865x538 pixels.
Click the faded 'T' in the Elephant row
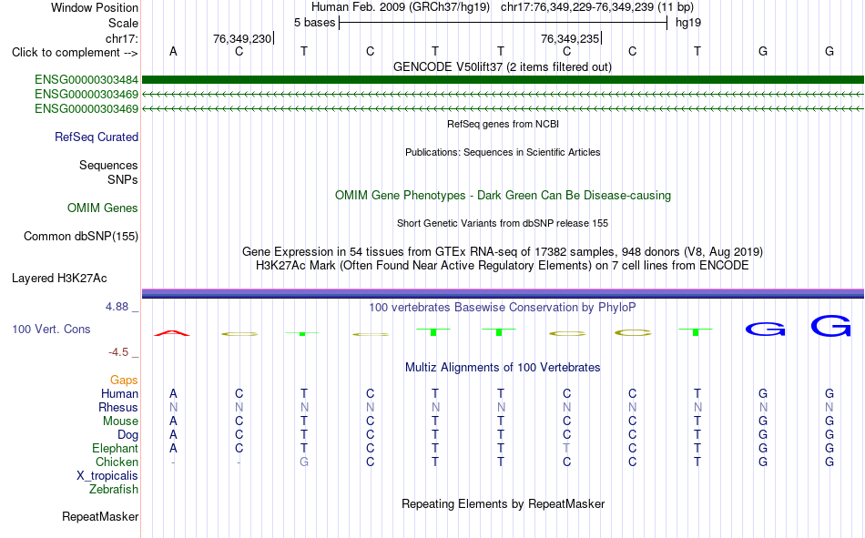tap(566, 449)
